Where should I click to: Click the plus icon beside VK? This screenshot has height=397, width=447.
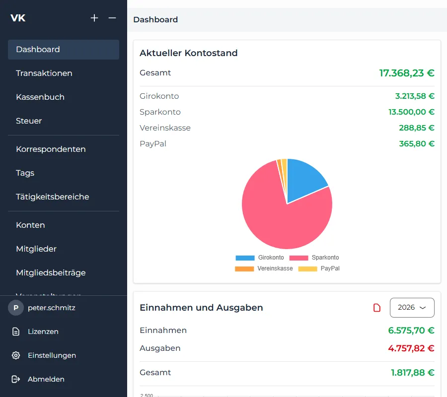94,18
